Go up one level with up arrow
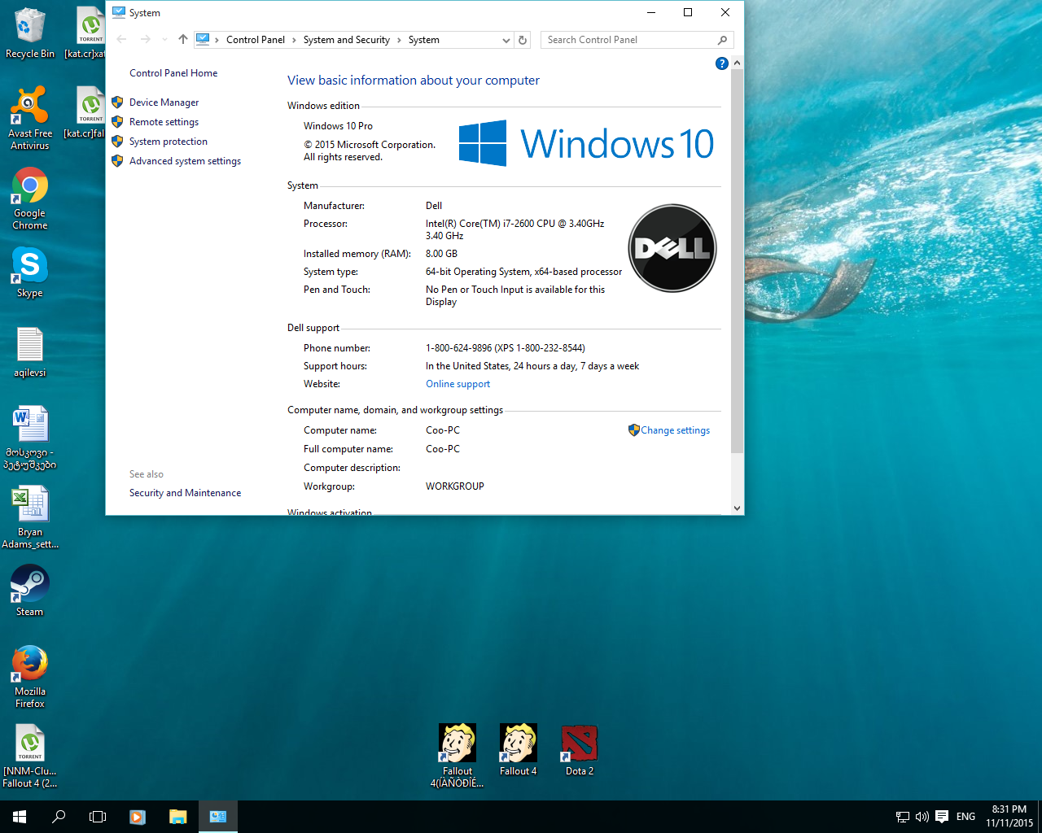Screen dimensions: 1042x833 click(x=183, y=40)
